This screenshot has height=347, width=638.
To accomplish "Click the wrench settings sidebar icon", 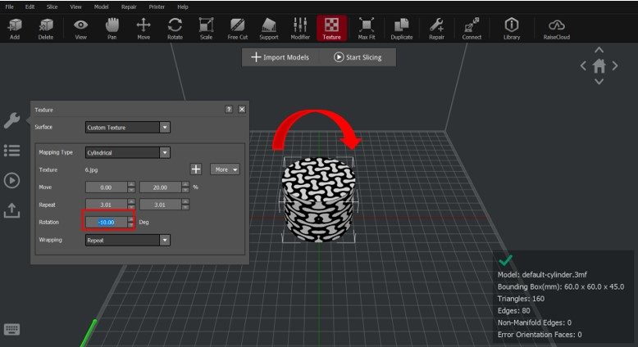I will (11, 120).
